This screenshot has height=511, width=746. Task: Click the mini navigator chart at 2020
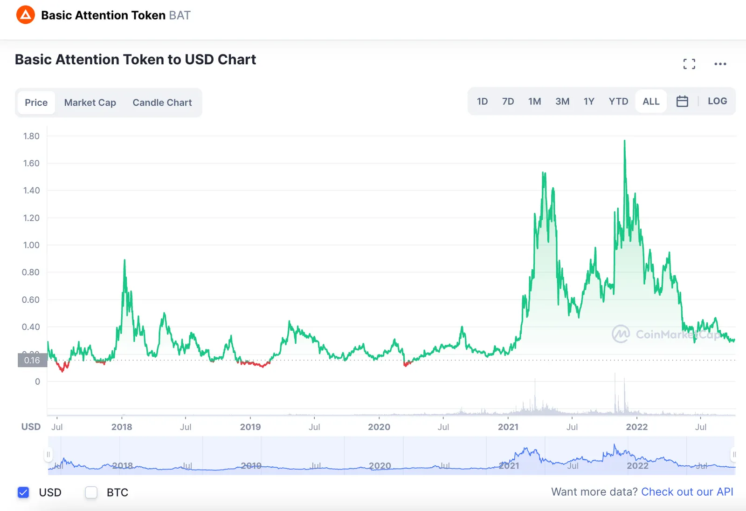click(x=380, y=465)
